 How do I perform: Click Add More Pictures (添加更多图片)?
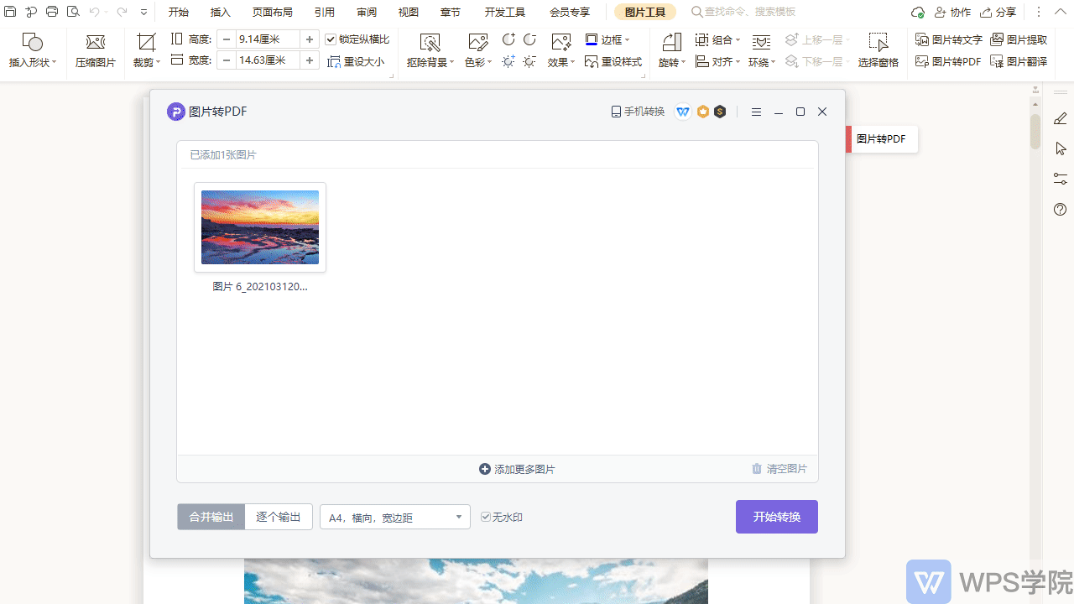tap(517, 469)
